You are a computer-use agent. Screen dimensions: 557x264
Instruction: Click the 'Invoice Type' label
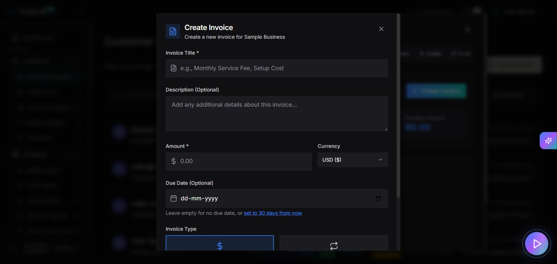coord(181,229)
